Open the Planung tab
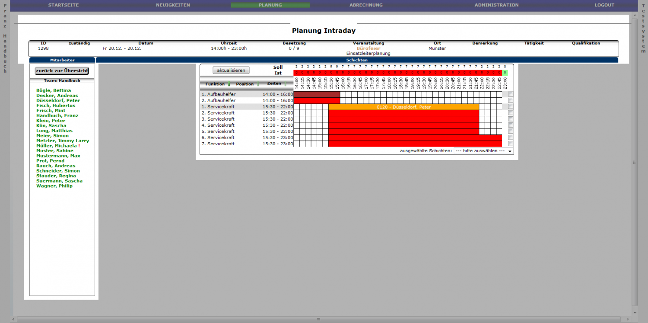648x323 pixels. coord(270,5)
